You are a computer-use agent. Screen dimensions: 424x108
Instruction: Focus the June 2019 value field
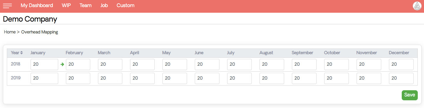click(x=207, y=78)
